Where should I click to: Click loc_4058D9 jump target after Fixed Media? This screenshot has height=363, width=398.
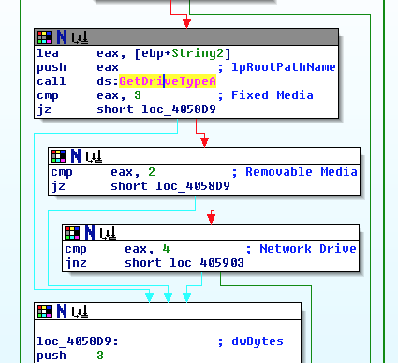(x=179, y=109)
